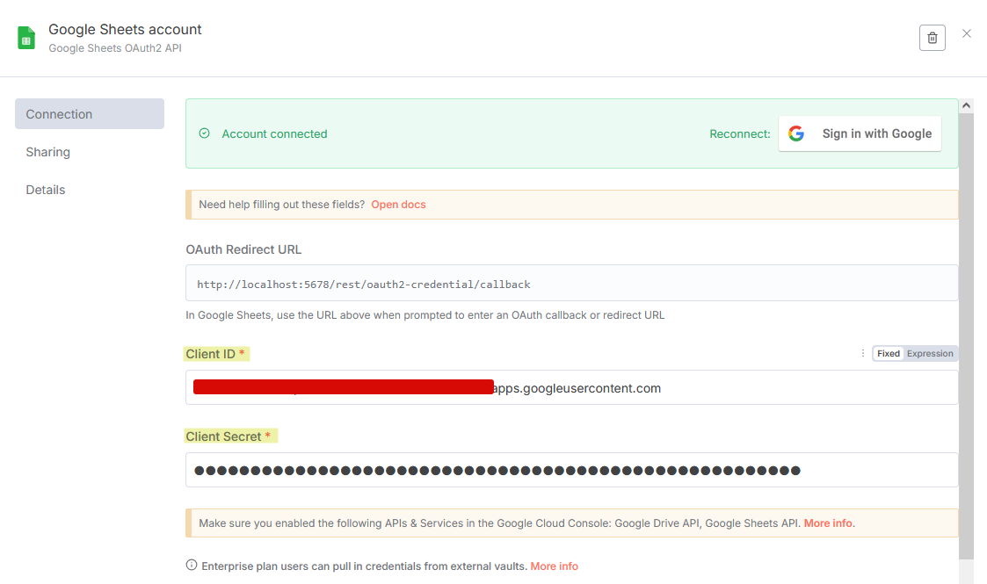
Task: Click the Google Sheets OAuth2 API subtitle
Action: pyautogui.click(x=115, y=47)
